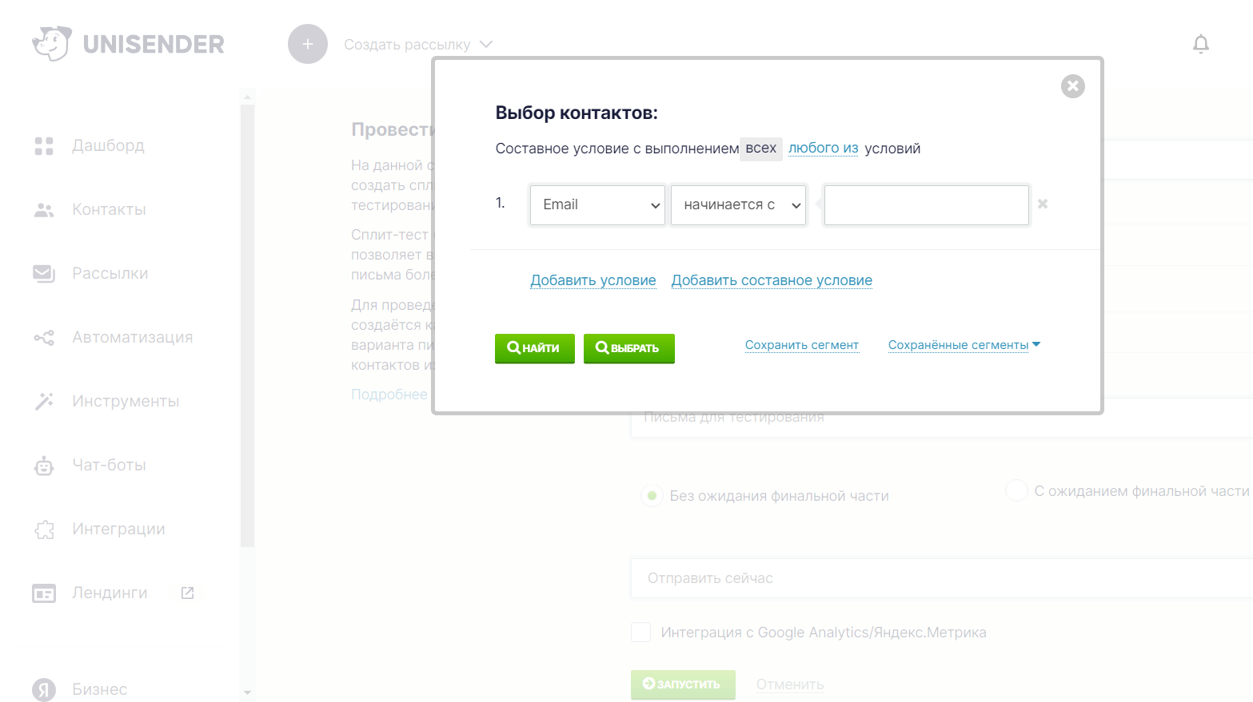
Task: Select 'С ожиданием финальной части' radio
Action: 1016,490
